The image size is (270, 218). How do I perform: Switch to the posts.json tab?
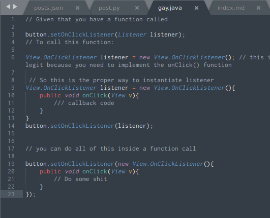point(48,8)
